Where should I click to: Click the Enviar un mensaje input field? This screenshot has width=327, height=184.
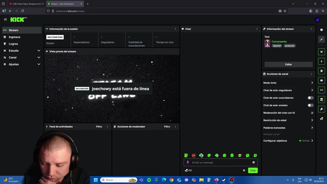pos(220,163)
